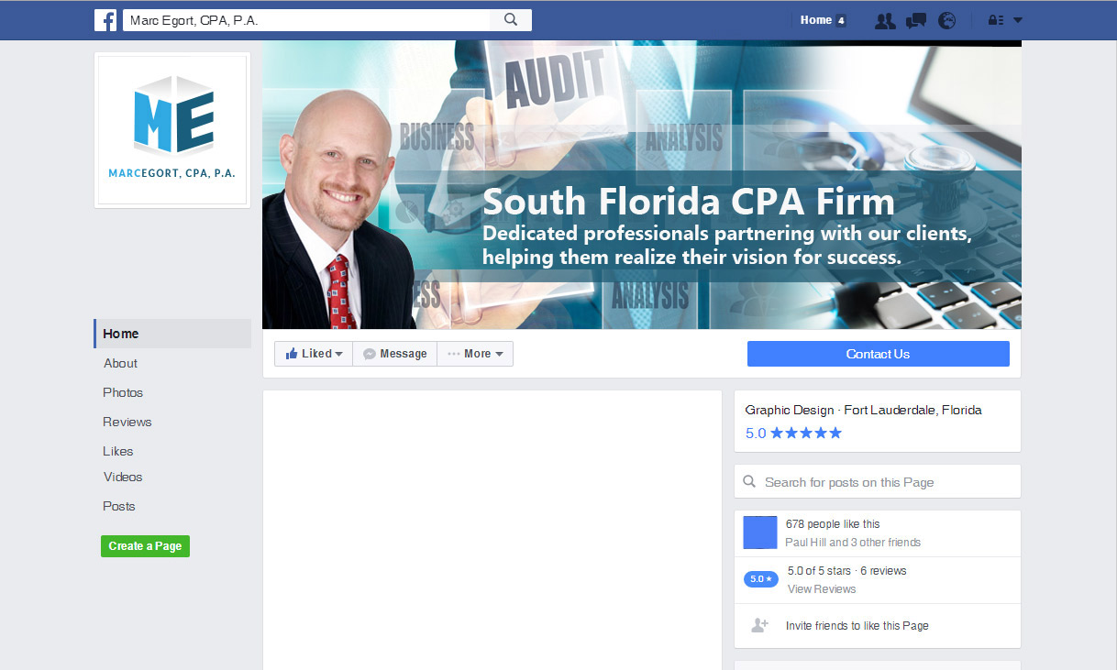Click the ME page profile picture thumbnail
Image resolution: width=1117 pixels, height=670 pixels.
click(172, 129)
